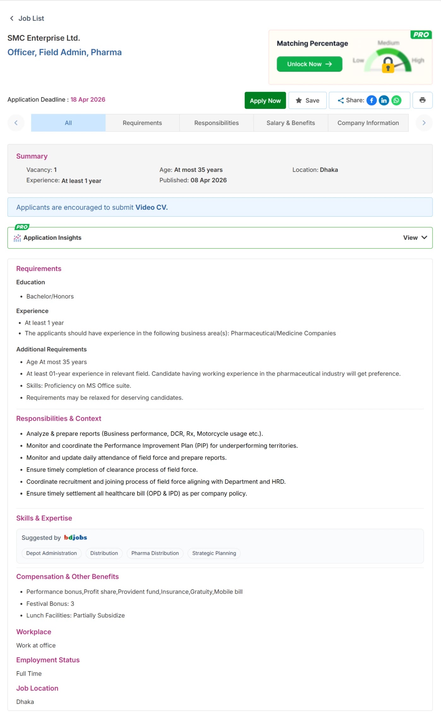The height and width of the screenshot is (715, 441).
Task: Save this job with star button
Action: point(307,100)
